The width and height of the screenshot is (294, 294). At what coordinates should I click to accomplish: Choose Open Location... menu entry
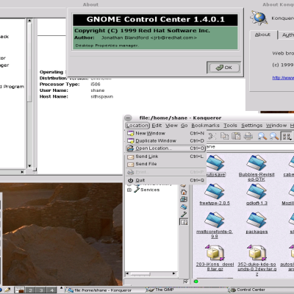pyautogui.click(x=165, y=148)
